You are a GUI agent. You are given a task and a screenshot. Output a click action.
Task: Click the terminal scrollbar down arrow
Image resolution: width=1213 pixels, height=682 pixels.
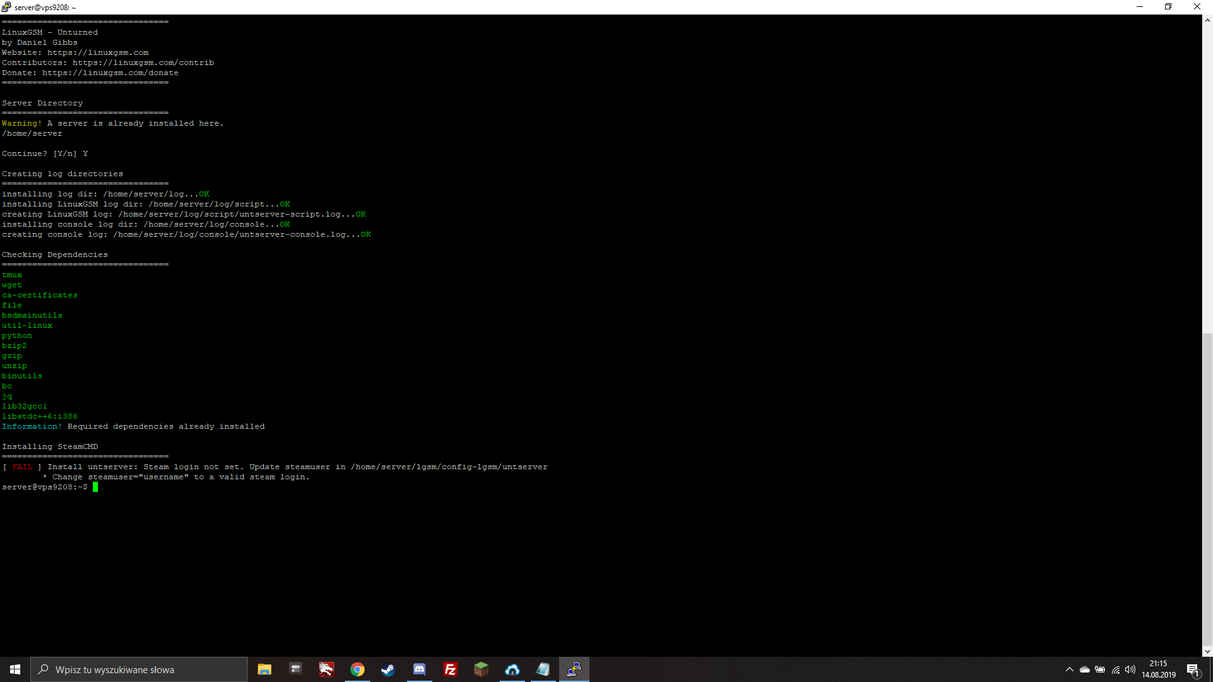click(x=1207, y=651)
